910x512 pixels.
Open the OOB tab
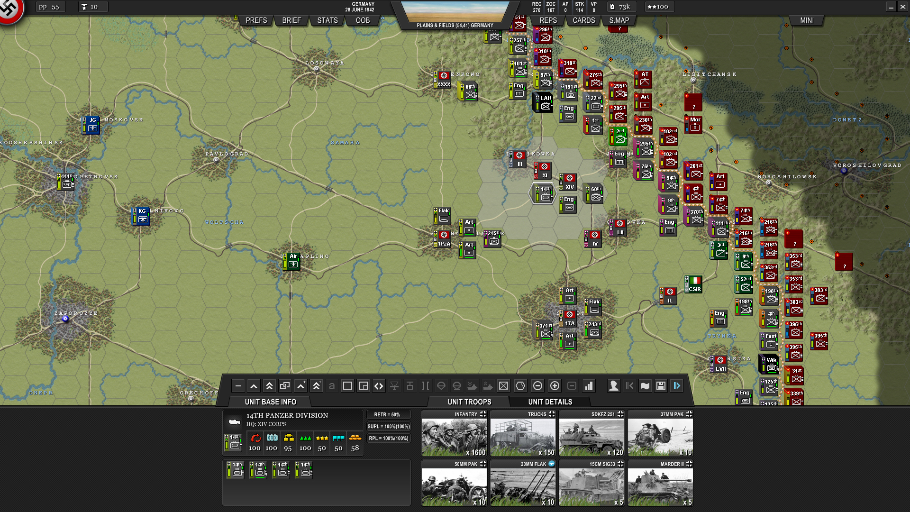click(x=363, y=20)
